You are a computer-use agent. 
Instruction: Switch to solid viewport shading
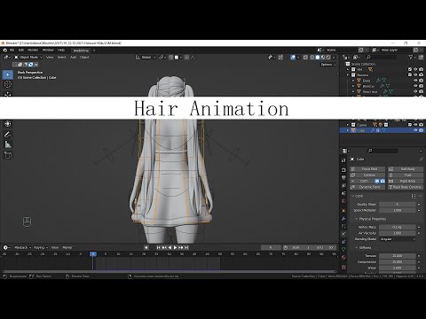coord(318,58)
